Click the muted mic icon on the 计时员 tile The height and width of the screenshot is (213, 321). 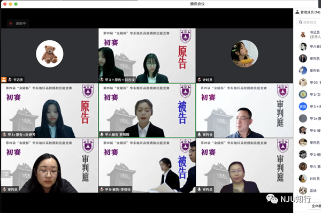point(199,80)
